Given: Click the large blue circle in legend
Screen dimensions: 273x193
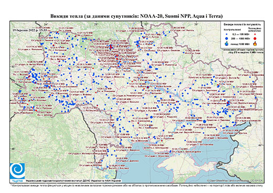Looking at the screenshot, I should (227, 38).
